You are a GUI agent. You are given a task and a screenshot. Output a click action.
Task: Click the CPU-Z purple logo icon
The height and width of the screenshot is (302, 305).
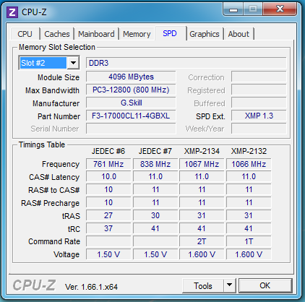[x=12, y=12]
